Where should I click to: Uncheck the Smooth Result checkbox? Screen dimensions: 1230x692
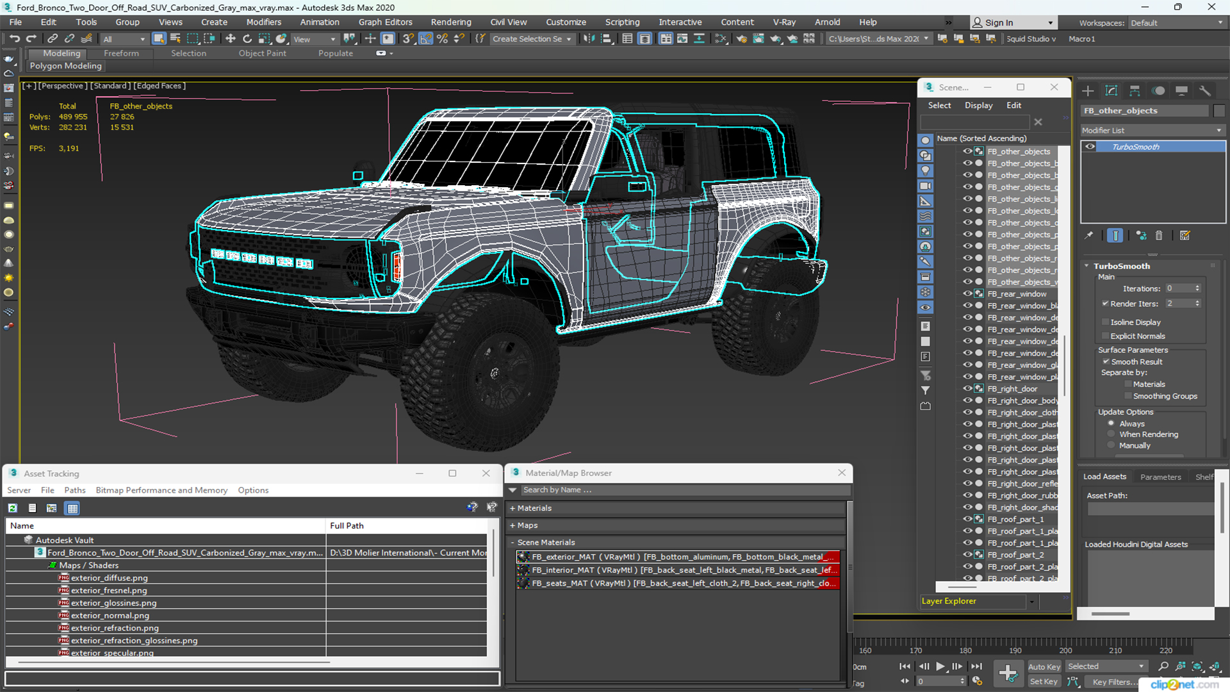[x=1106, y=362]
